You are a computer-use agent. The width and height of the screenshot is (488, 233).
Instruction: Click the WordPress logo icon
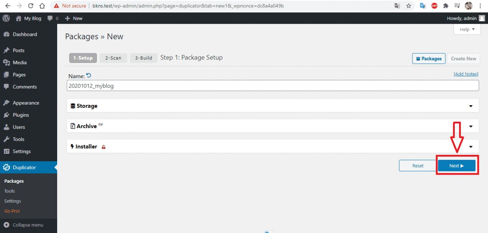(x=6, y=18)
